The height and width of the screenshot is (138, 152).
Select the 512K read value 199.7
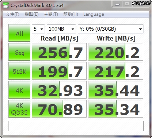coord(59,71)
